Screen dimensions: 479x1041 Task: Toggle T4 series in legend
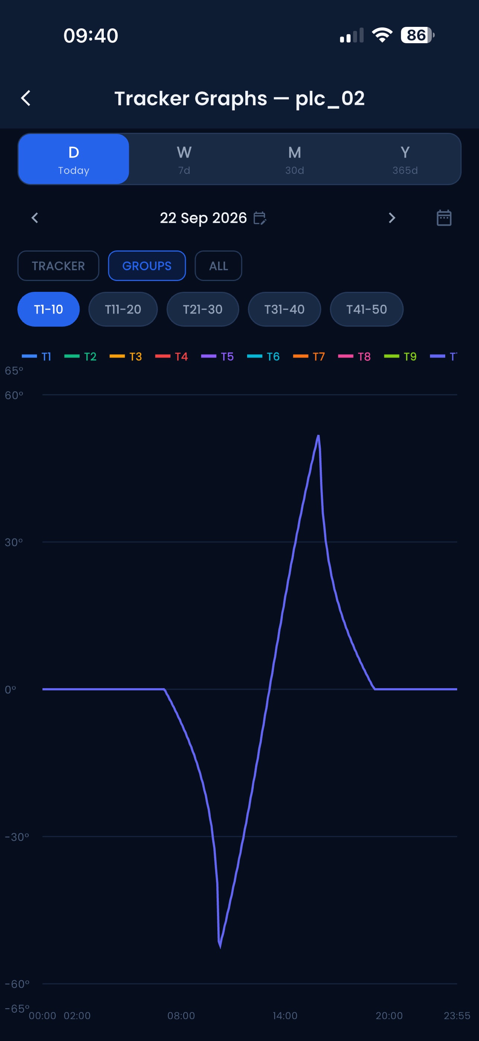(172, 356)
